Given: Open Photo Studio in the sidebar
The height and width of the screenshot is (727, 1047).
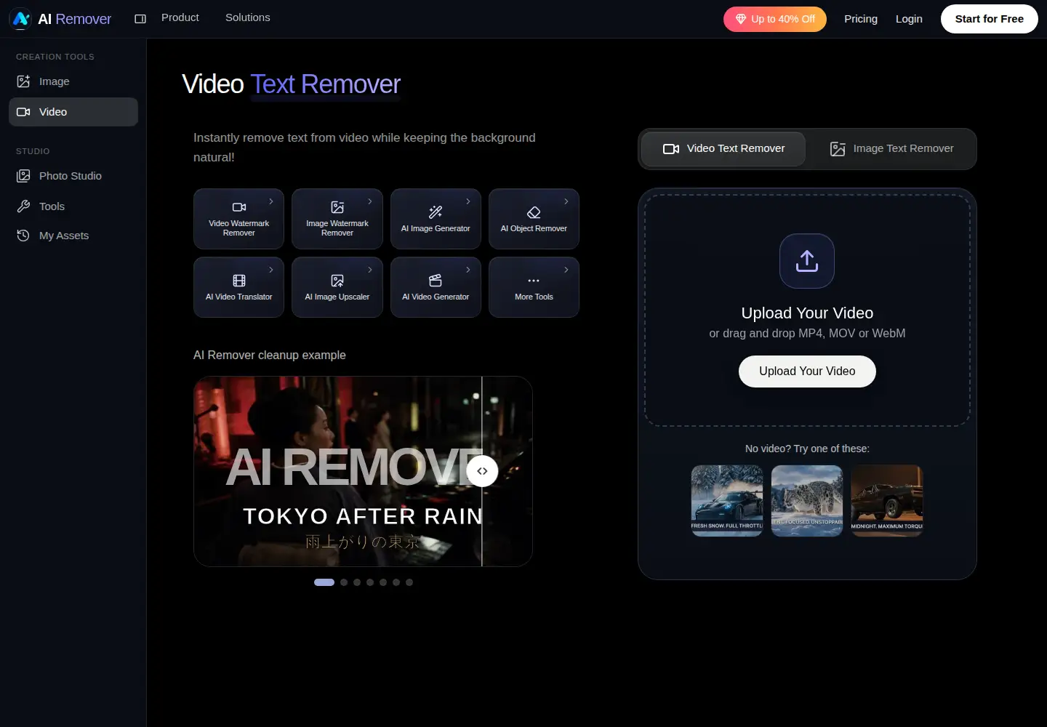Looking at the screenshot, I should coord(73,176).
